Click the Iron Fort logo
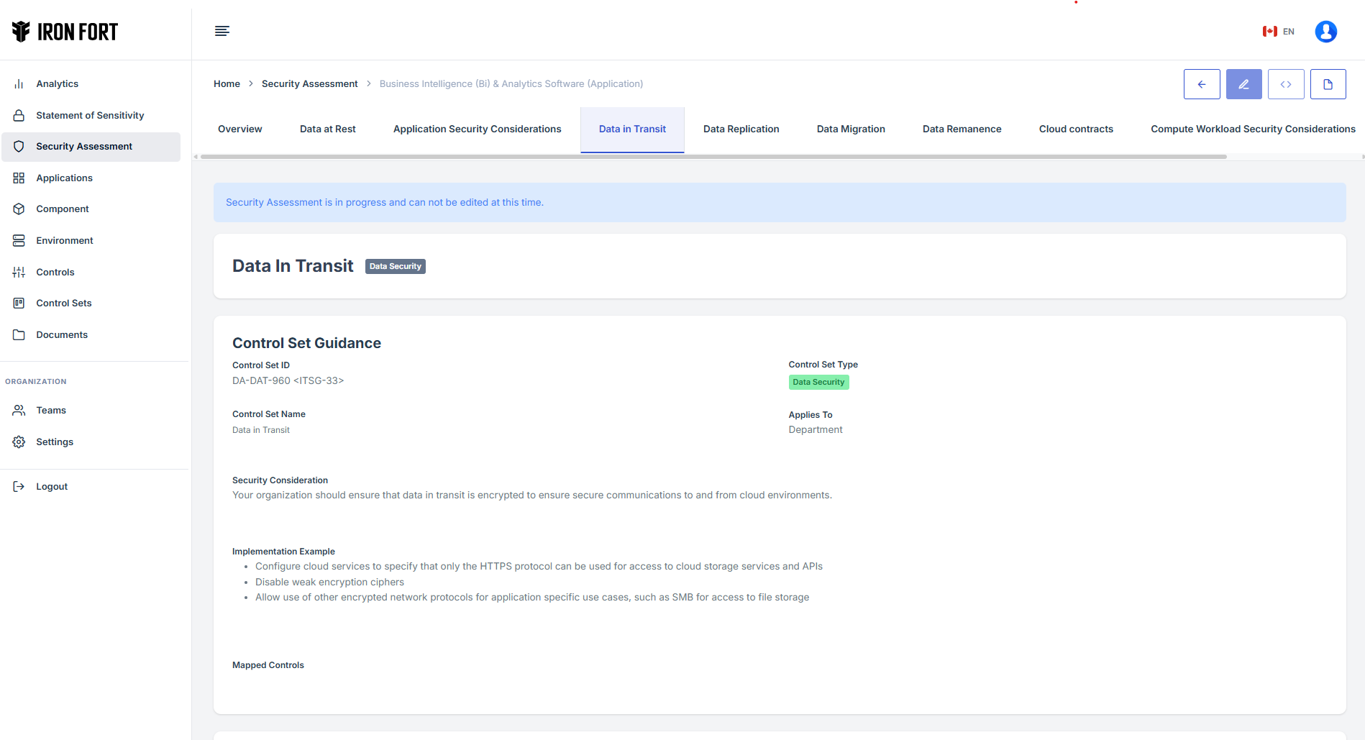 point(65,32)
